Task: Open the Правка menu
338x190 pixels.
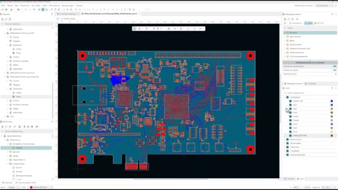Action: point(10,5)
